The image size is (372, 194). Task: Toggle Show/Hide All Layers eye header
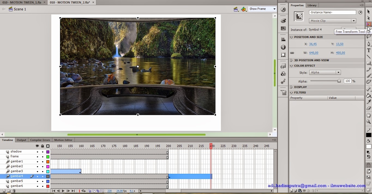click(x=37, y=146)
